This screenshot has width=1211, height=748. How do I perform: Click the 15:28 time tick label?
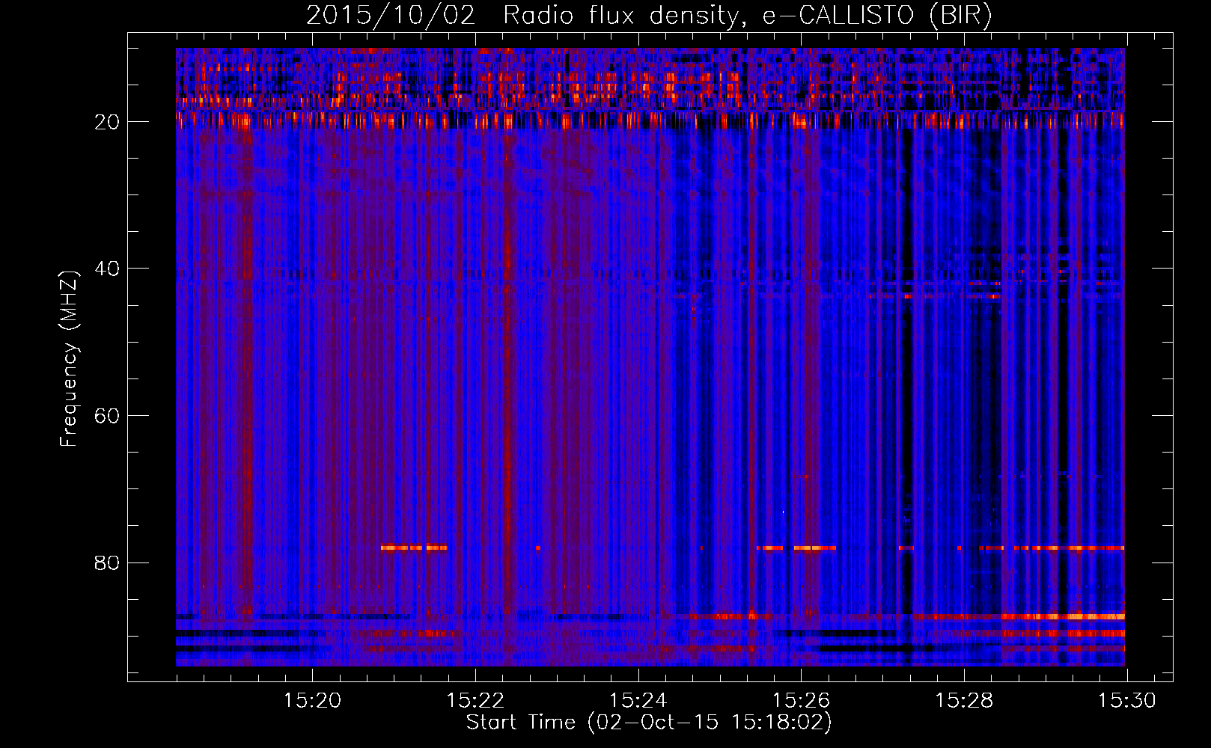tap(964, 700)
